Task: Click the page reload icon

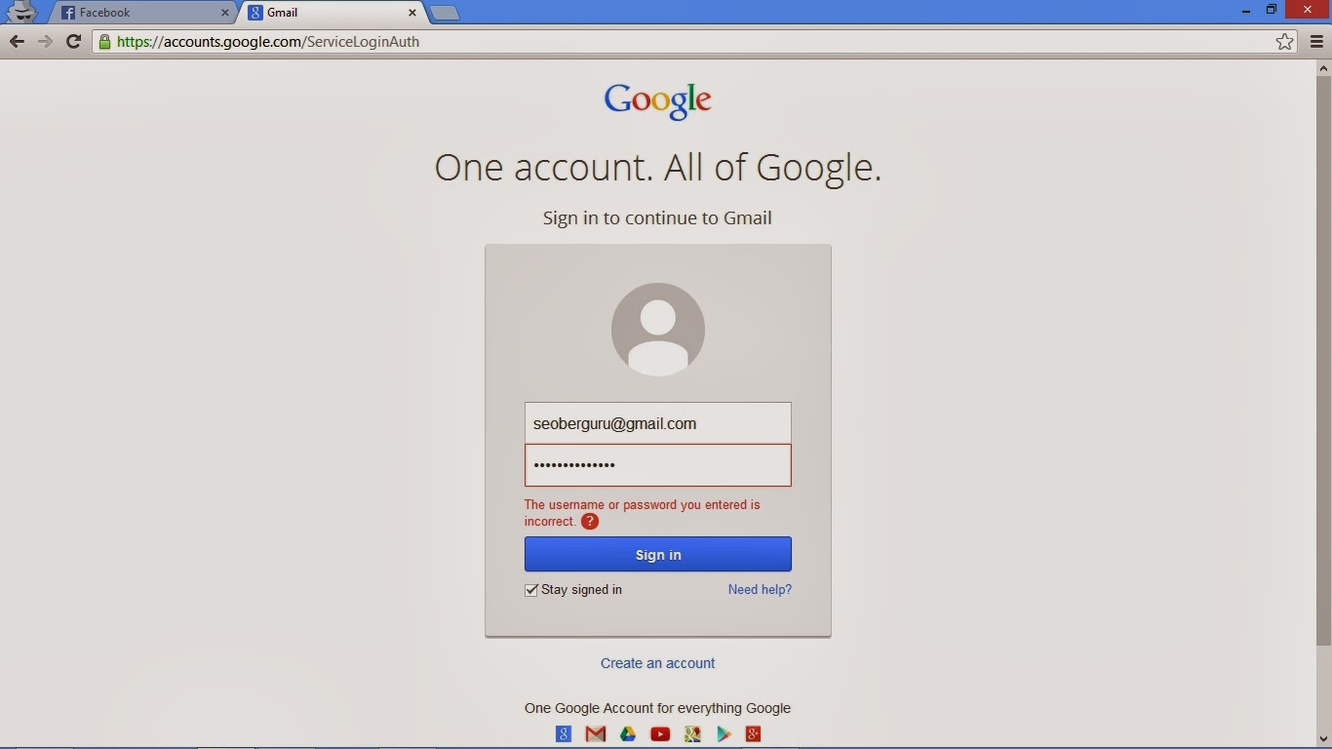Action: (x=73, y=41)
